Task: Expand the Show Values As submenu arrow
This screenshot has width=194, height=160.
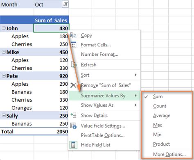Action: [135, 105]
